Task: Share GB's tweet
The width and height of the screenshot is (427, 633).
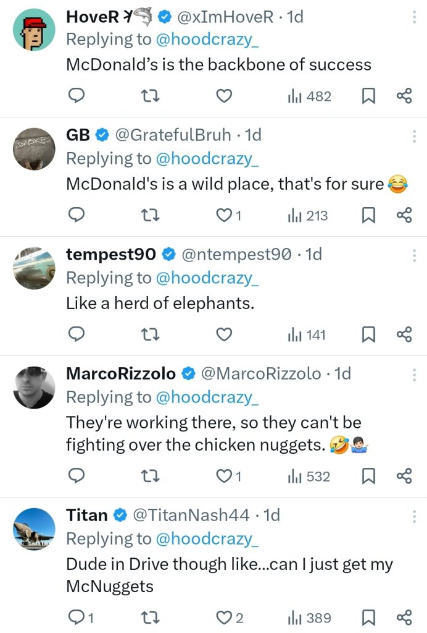Action: tap(404, 216)
